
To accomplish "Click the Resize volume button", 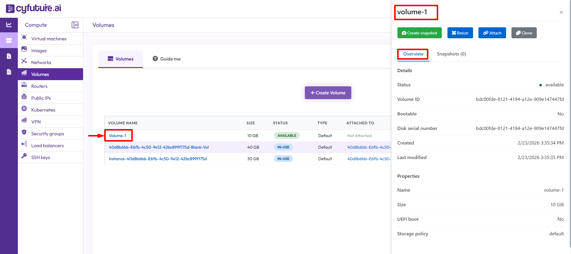I will click(460, 33).
